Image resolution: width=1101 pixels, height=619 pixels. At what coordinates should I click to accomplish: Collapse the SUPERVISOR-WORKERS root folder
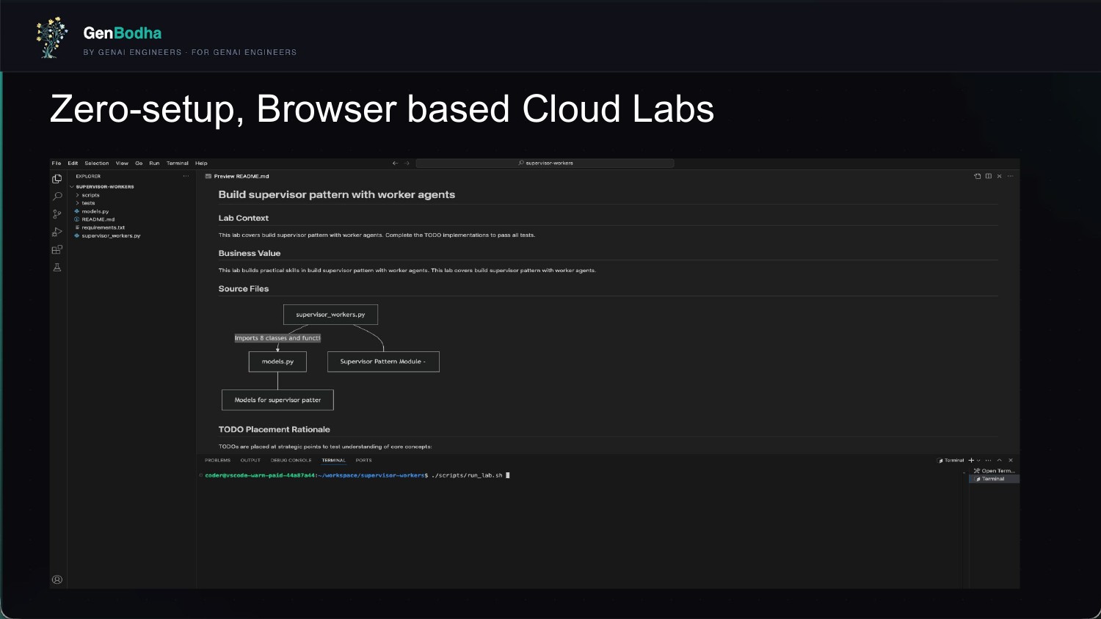point(104,187)
